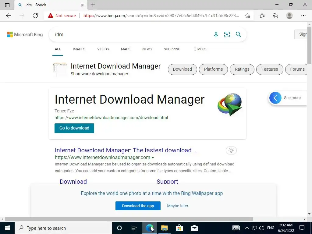The width and height of the screenshot is (312, 234).
Task: Click the Forums pill button
Action: tap(297, 69)
